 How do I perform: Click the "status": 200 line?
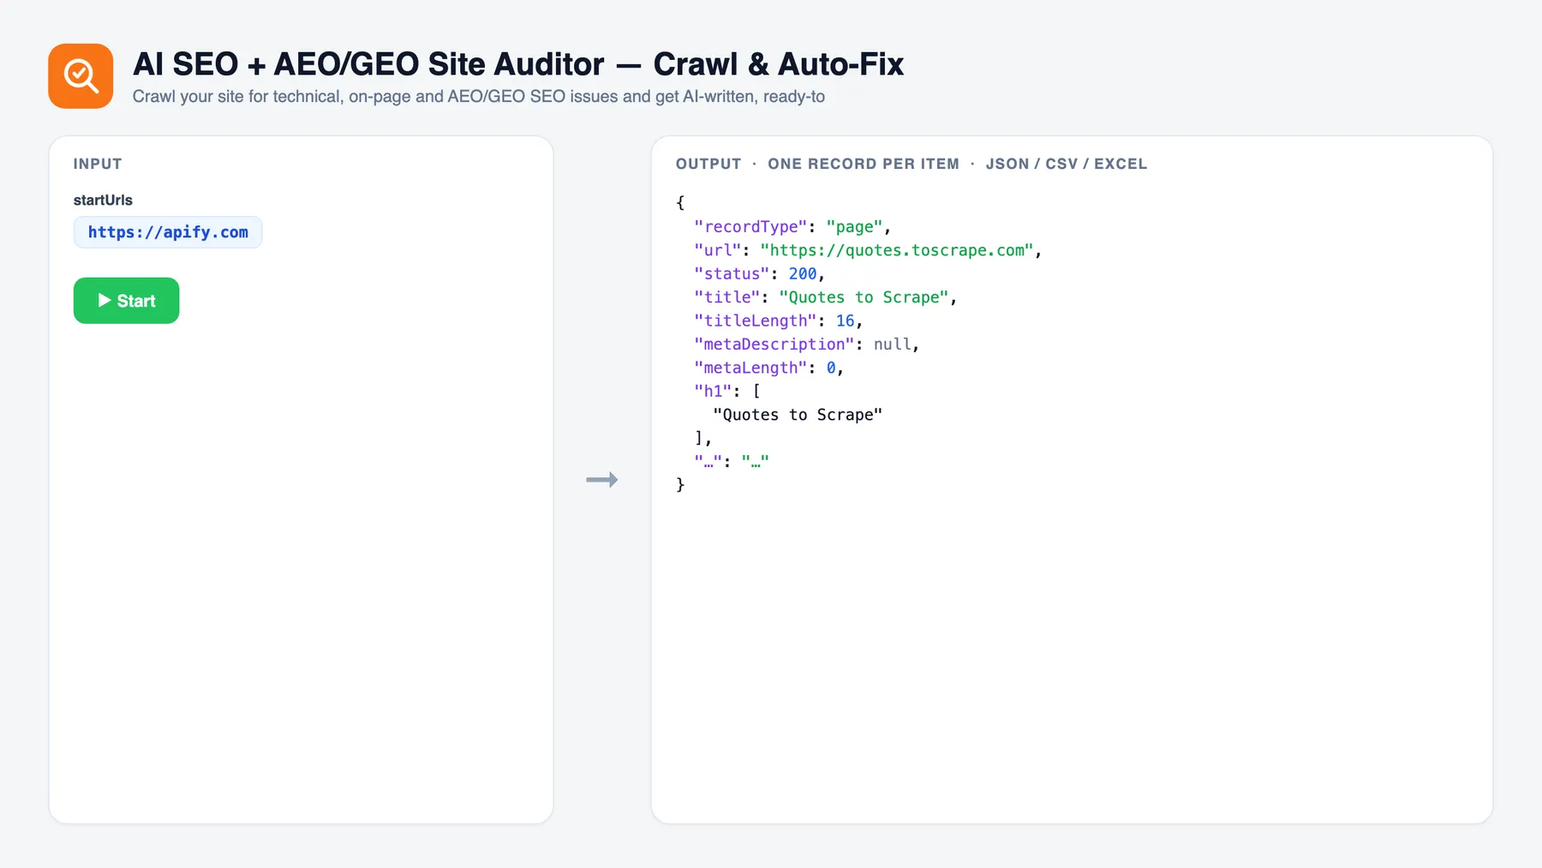759,274
